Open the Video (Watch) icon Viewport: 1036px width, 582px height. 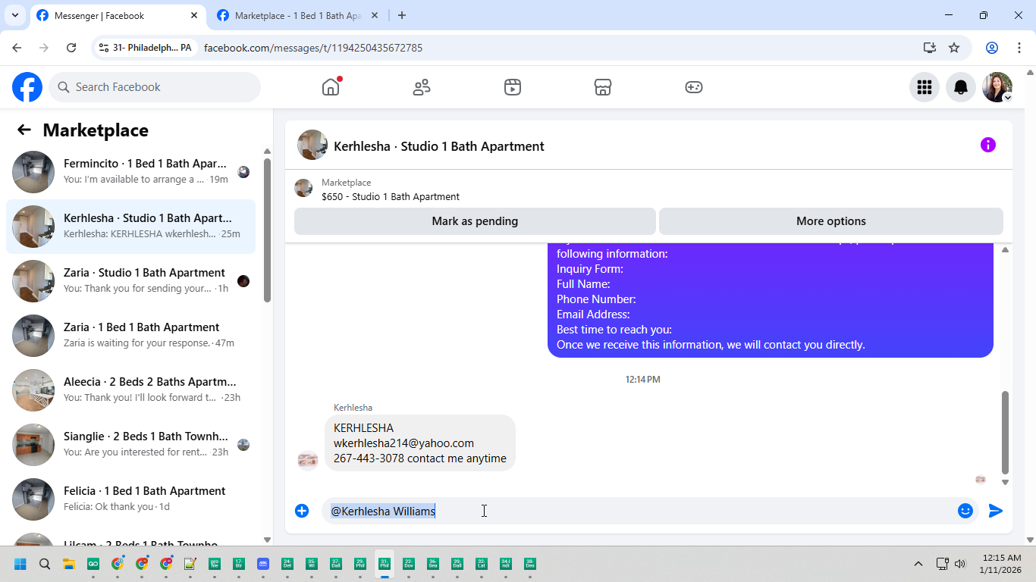pyautogui.click(x=513, y=87)
